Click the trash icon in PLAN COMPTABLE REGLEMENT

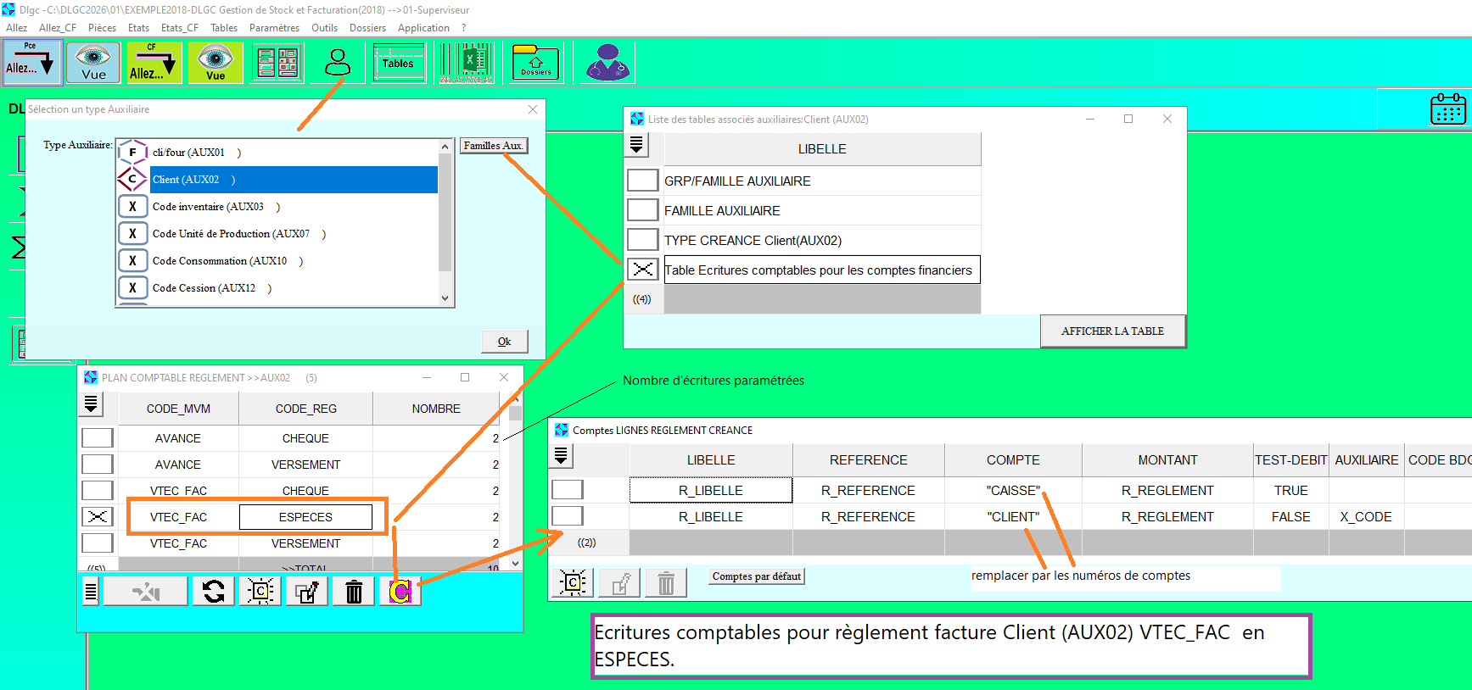pos(354,591)
